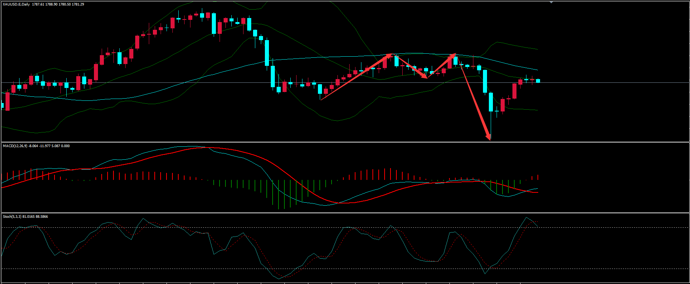Click the divider between MACD and Stochastic panels

[345, 213]
